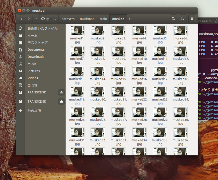Go back with the left arrow button

[x=21, y=19]
